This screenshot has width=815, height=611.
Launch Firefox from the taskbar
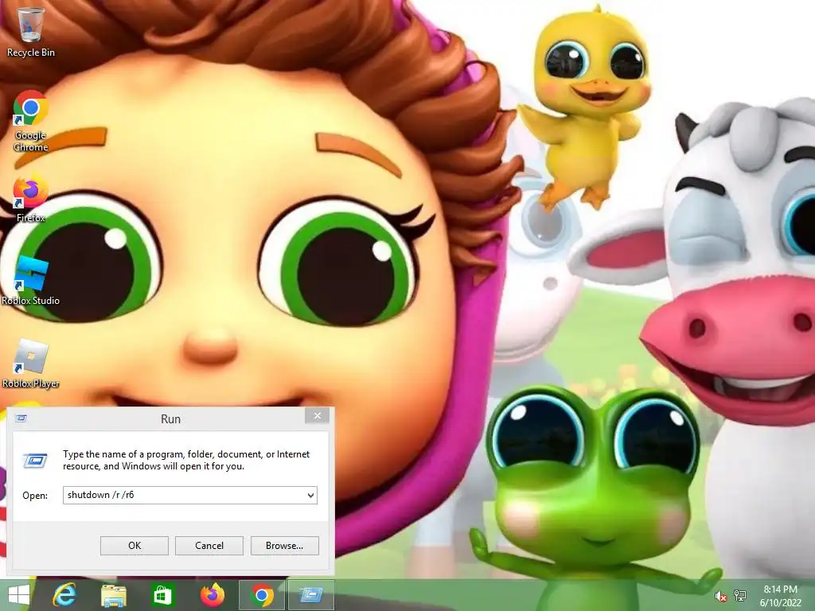click(212, 595)
